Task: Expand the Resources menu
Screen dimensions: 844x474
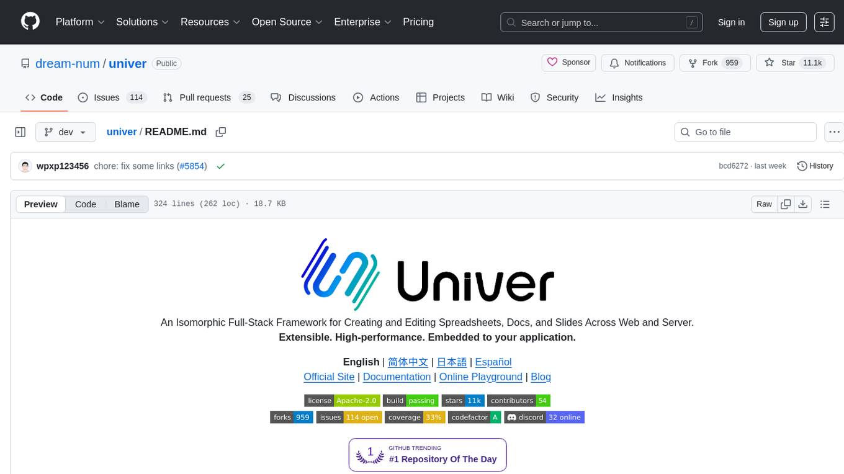Action: 212,22
